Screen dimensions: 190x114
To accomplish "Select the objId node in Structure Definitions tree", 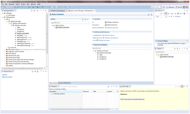I will pyautogui.click(x=100, y=55).
